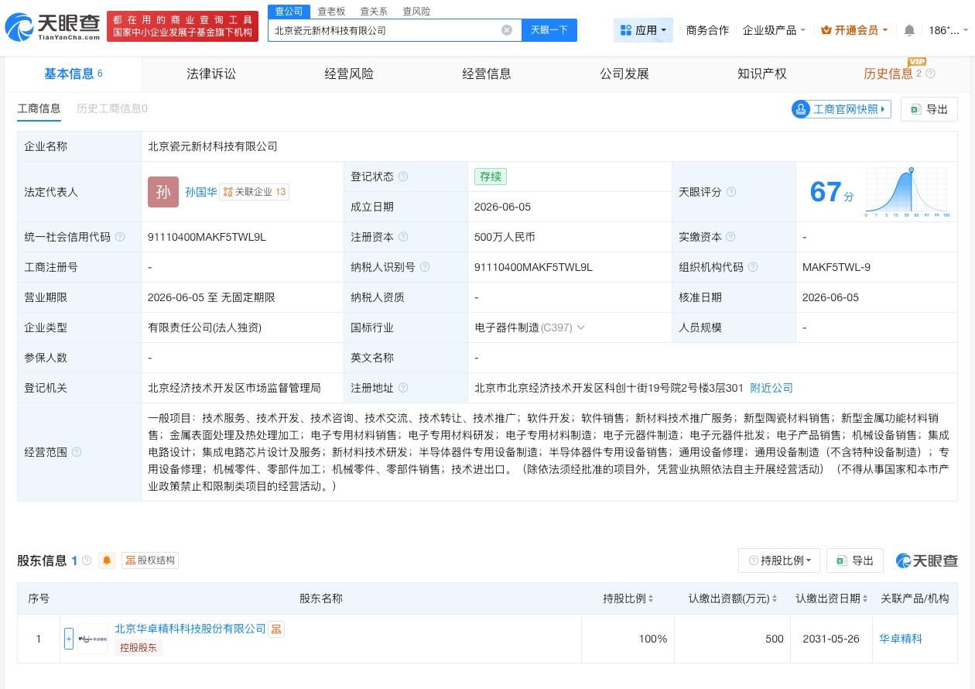Open the 法律诉讼 tab
The height and width of the screenshot is (689, 975).
tap(211, 74)
